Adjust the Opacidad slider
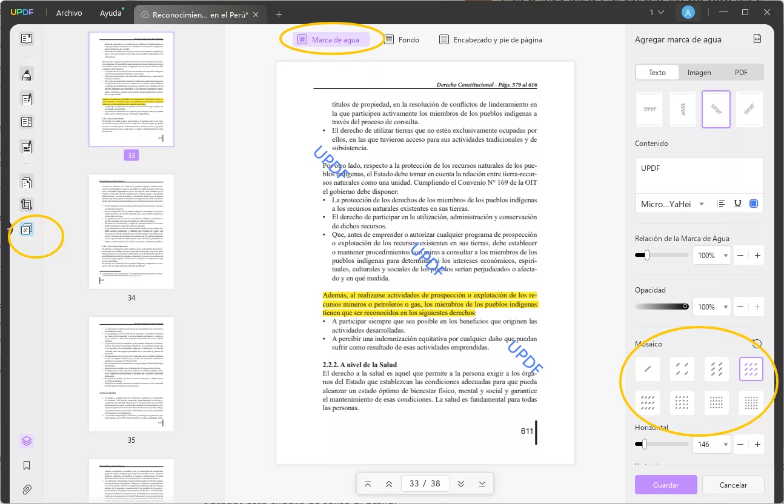Viewport: 784px width, 504px height. pos(662,307)
